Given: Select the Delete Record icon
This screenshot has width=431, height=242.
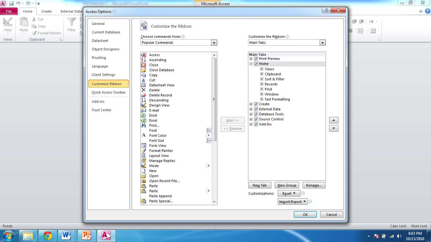Looking at the screenshot, I should (144, 95).
